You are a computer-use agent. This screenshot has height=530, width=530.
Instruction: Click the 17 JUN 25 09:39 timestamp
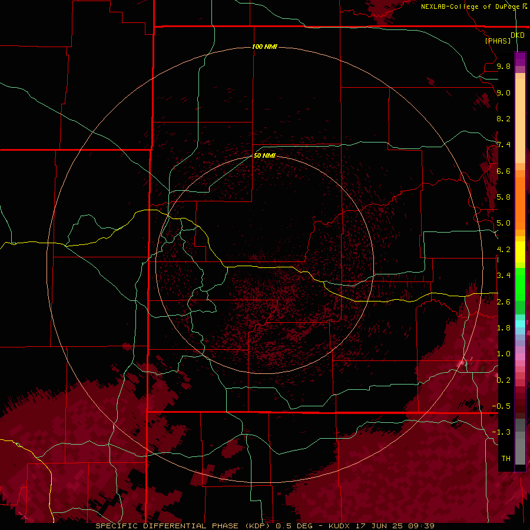tap(395, 526)
